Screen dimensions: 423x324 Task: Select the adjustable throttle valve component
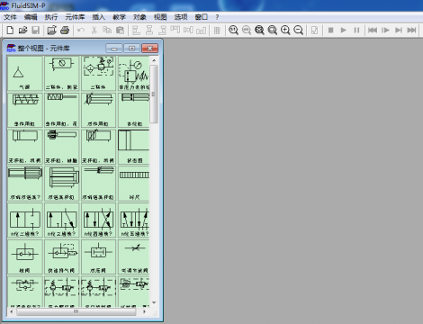point(134,256)
